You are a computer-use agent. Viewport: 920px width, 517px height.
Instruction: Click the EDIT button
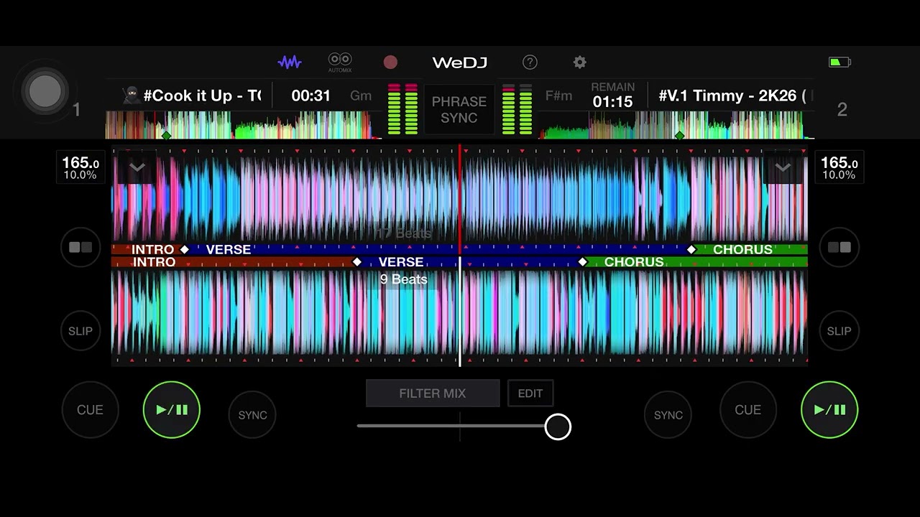coord(530,393)
